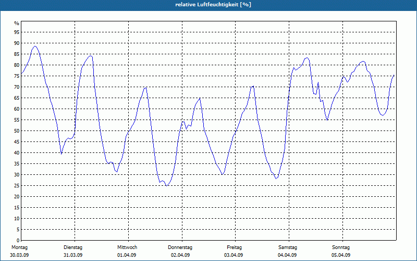Click the date '05.04.09'
Image resolution: width=417 pixels, height=261 pixels.
[341, 255]
